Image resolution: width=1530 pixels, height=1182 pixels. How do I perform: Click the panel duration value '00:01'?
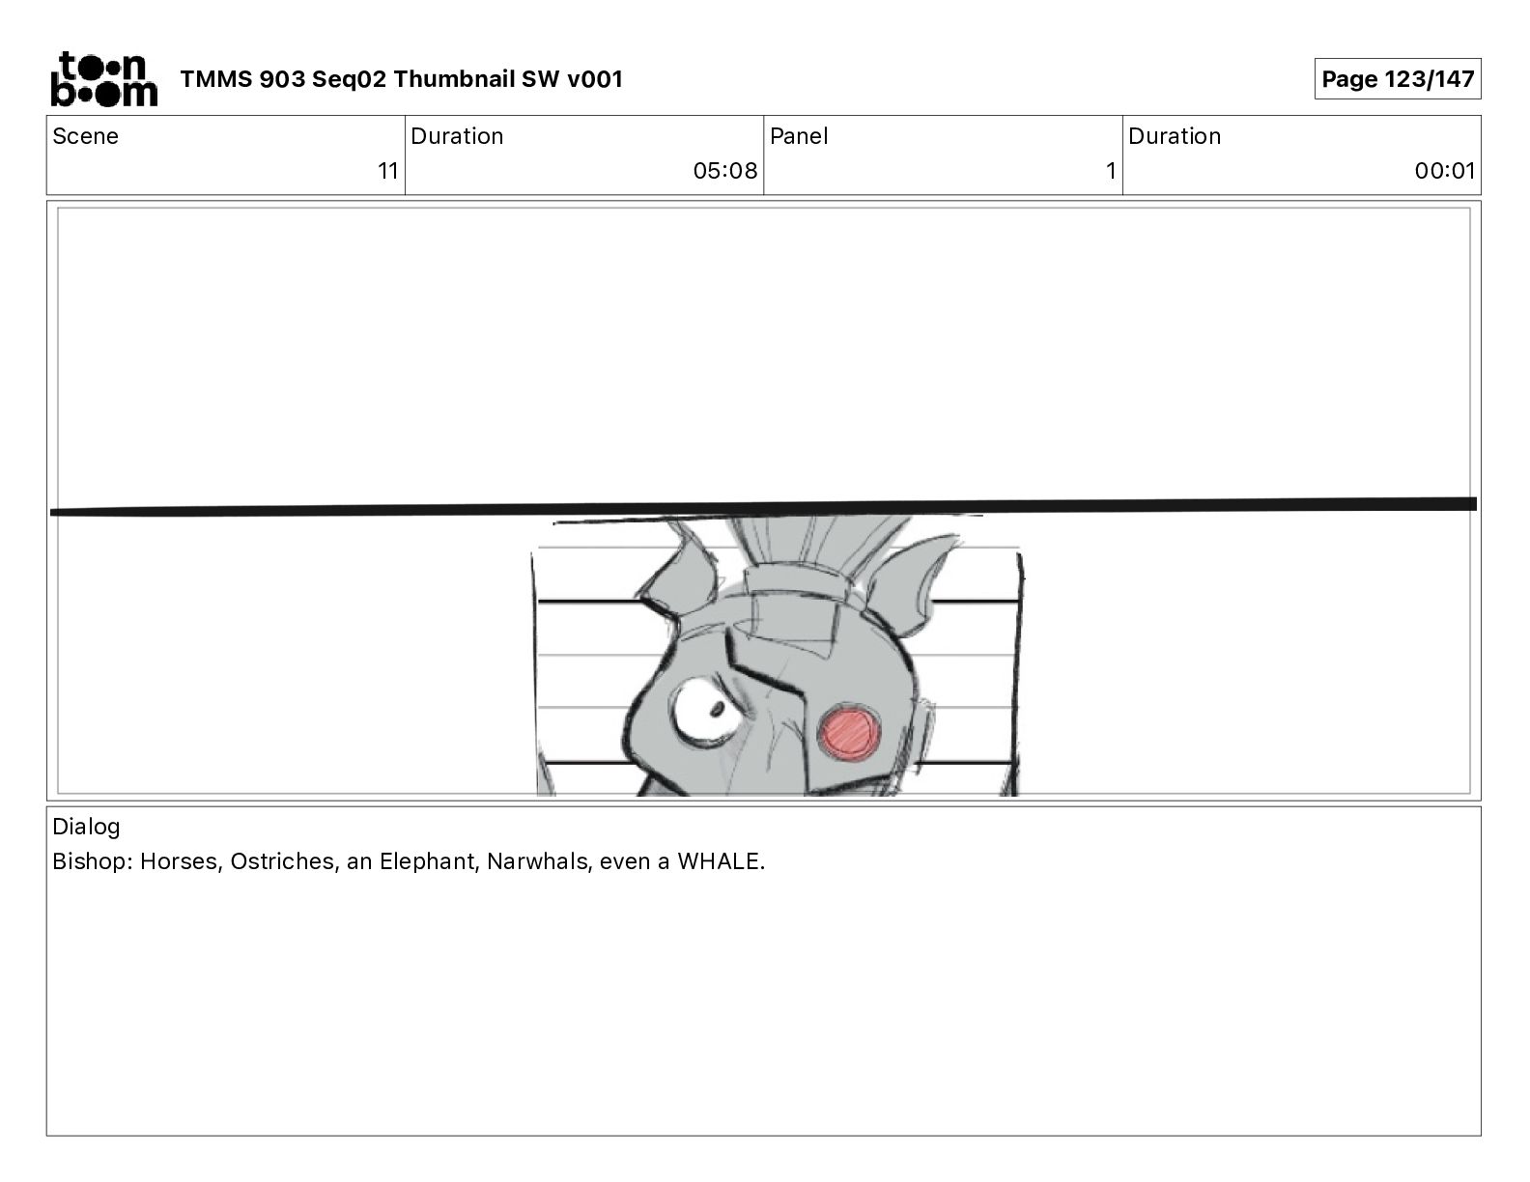tap(1445, 172)
